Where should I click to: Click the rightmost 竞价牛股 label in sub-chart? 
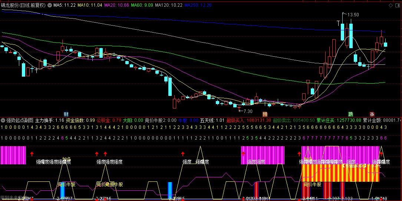click(312, 184)
